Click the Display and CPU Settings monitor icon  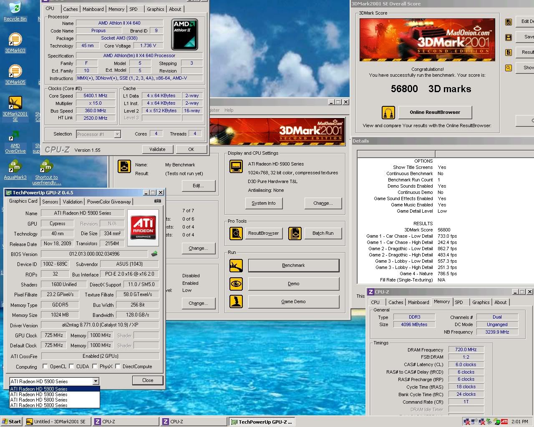[236, 166]
